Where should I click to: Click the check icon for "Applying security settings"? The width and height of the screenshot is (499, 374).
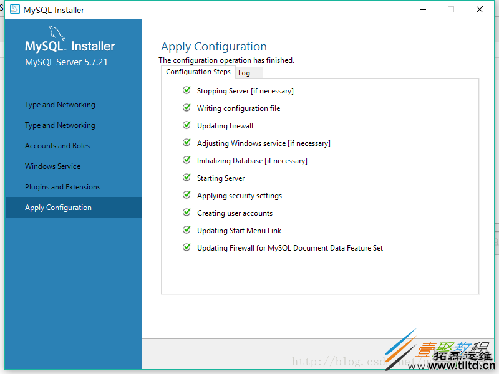click(x=187, y=195)
